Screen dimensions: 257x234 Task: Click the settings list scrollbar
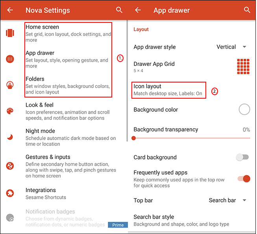tap(127, 80)
